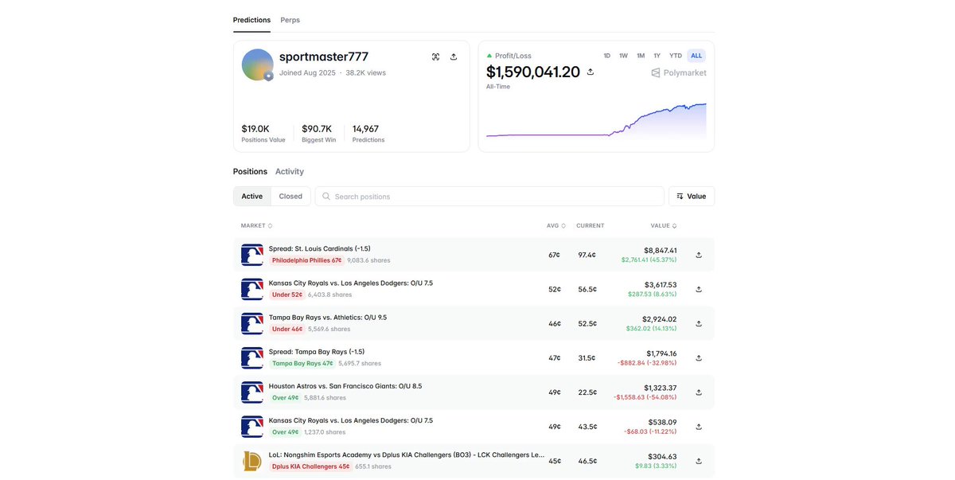Click the MLB logo for Houston Astros vs. Giants
Screen dimensions: 955x480
(252, 392)
